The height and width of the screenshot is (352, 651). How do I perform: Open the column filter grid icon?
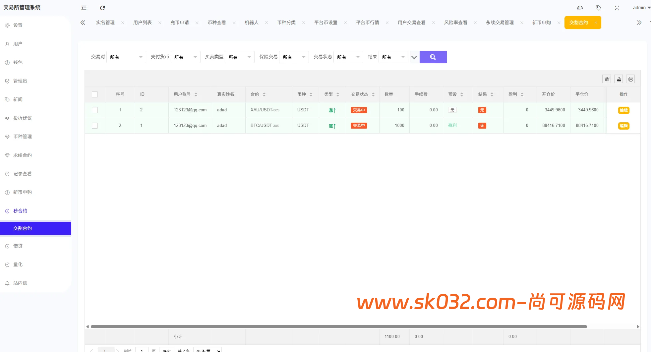(x=607, y=79)
